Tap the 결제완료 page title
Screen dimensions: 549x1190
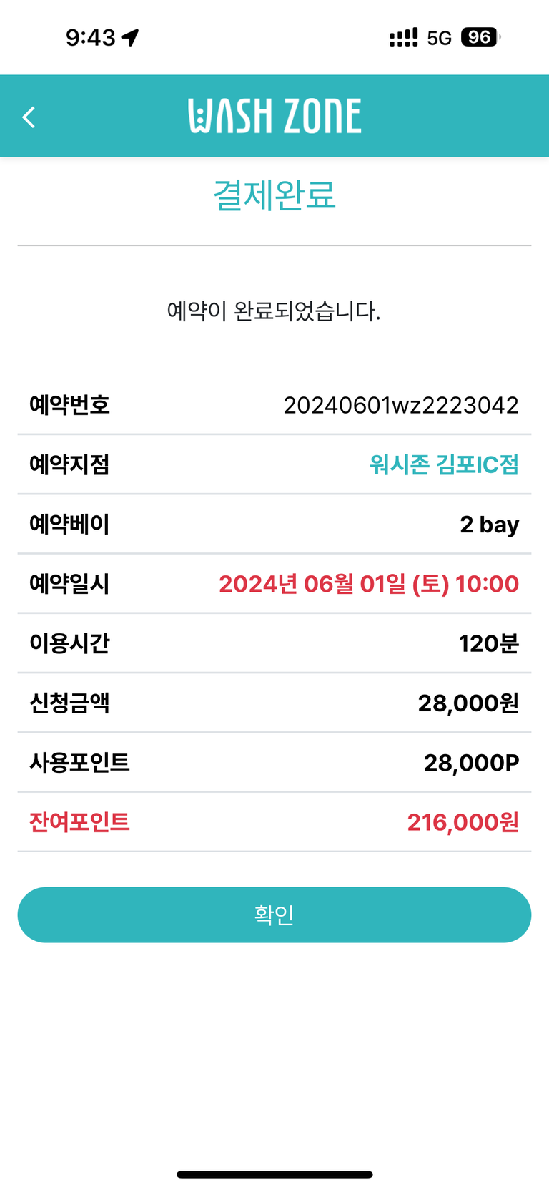pyautogui.click(x=274, y=195)
